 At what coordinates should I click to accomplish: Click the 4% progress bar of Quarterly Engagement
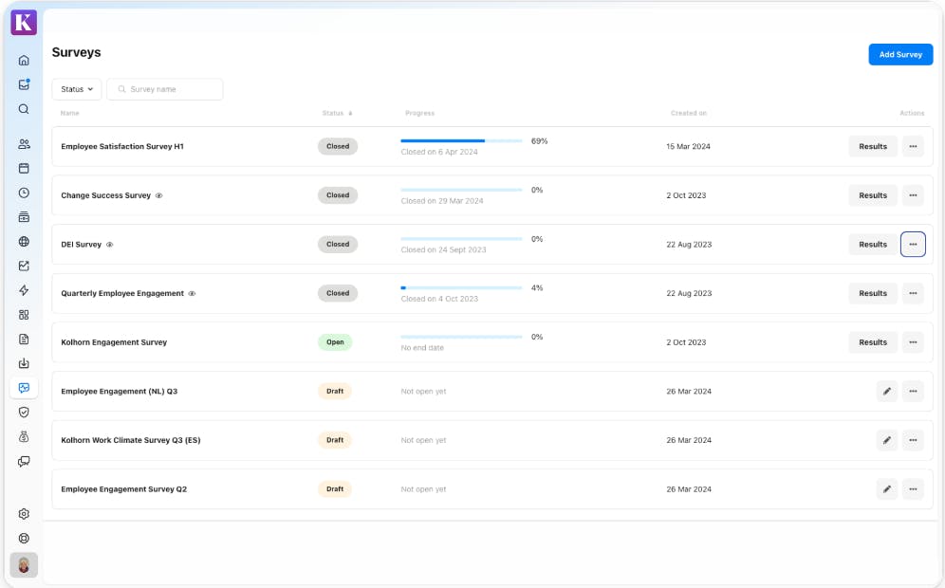[462, 288]
